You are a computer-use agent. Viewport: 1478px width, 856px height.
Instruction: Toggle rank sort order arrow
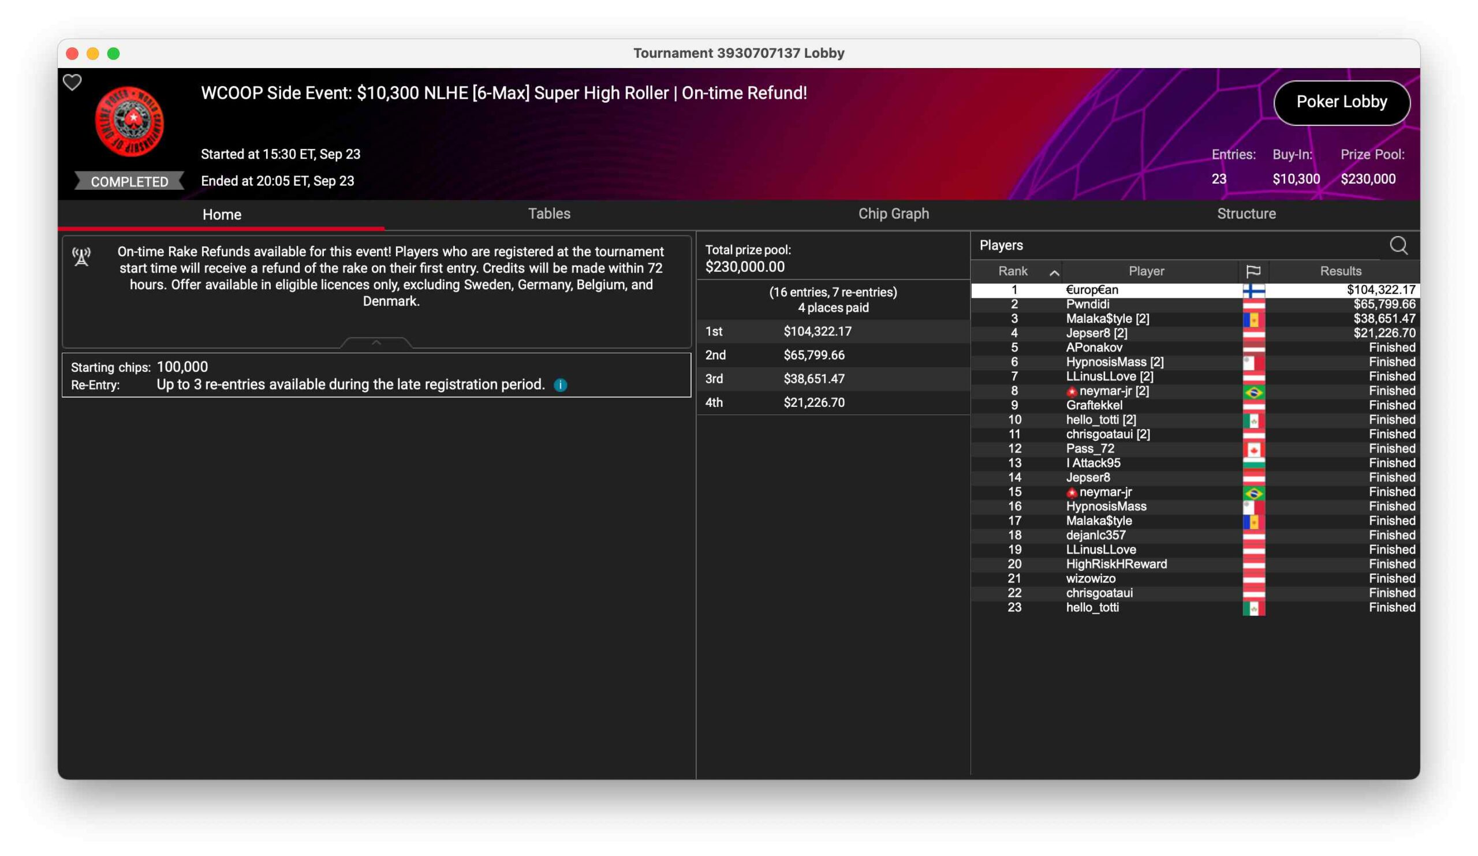pyautogui.click(x=1054, y=272)
